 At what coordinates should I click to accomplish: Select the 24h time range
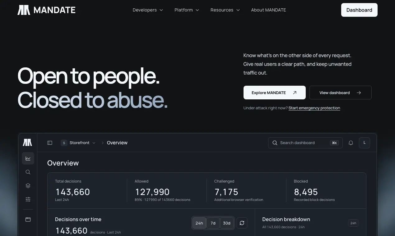point(199,223)
